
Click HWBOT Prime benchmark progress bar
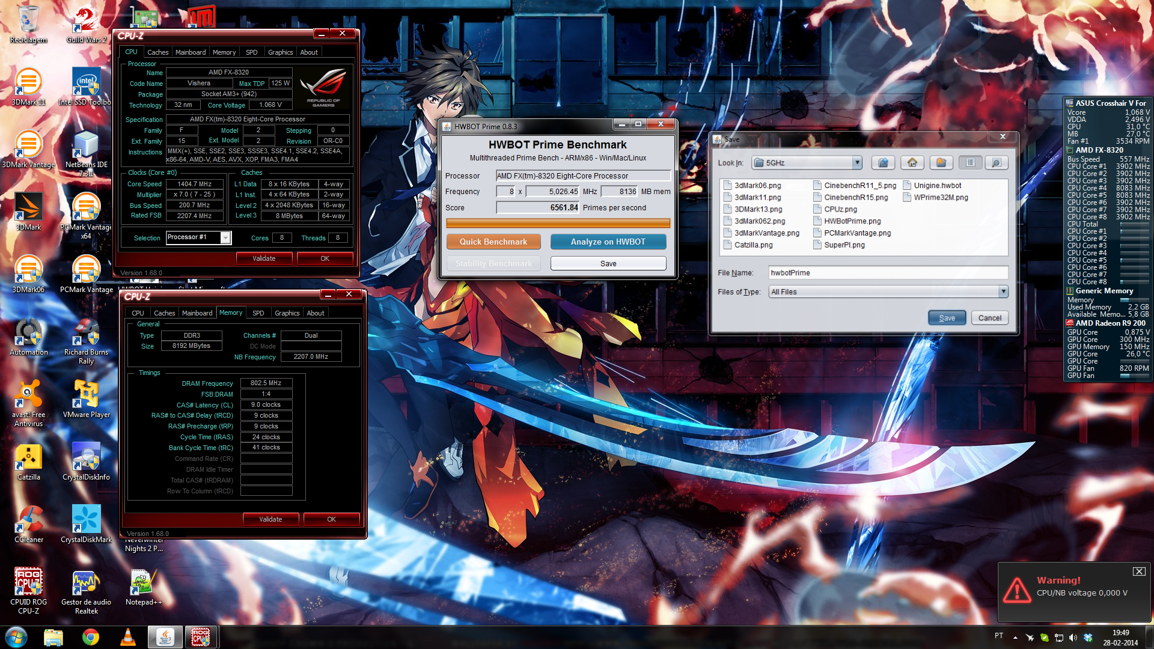[x=558, y=224]
